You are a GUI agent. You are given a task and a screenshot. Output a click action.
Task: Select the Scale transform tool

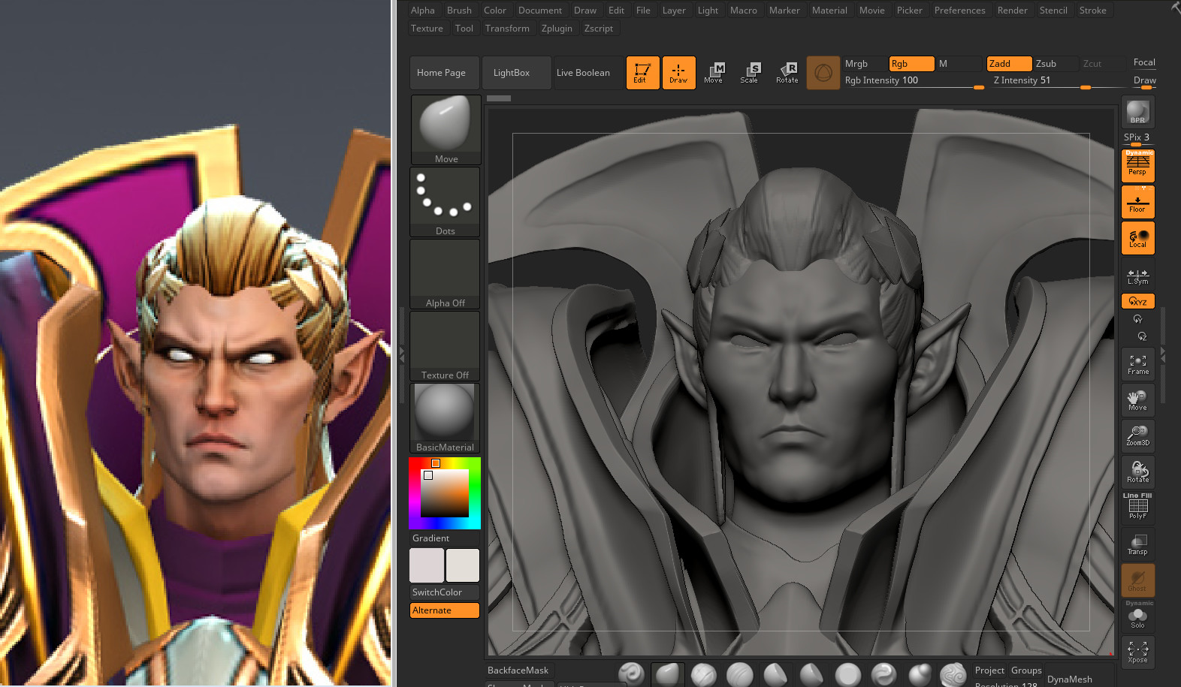(750, 73)
